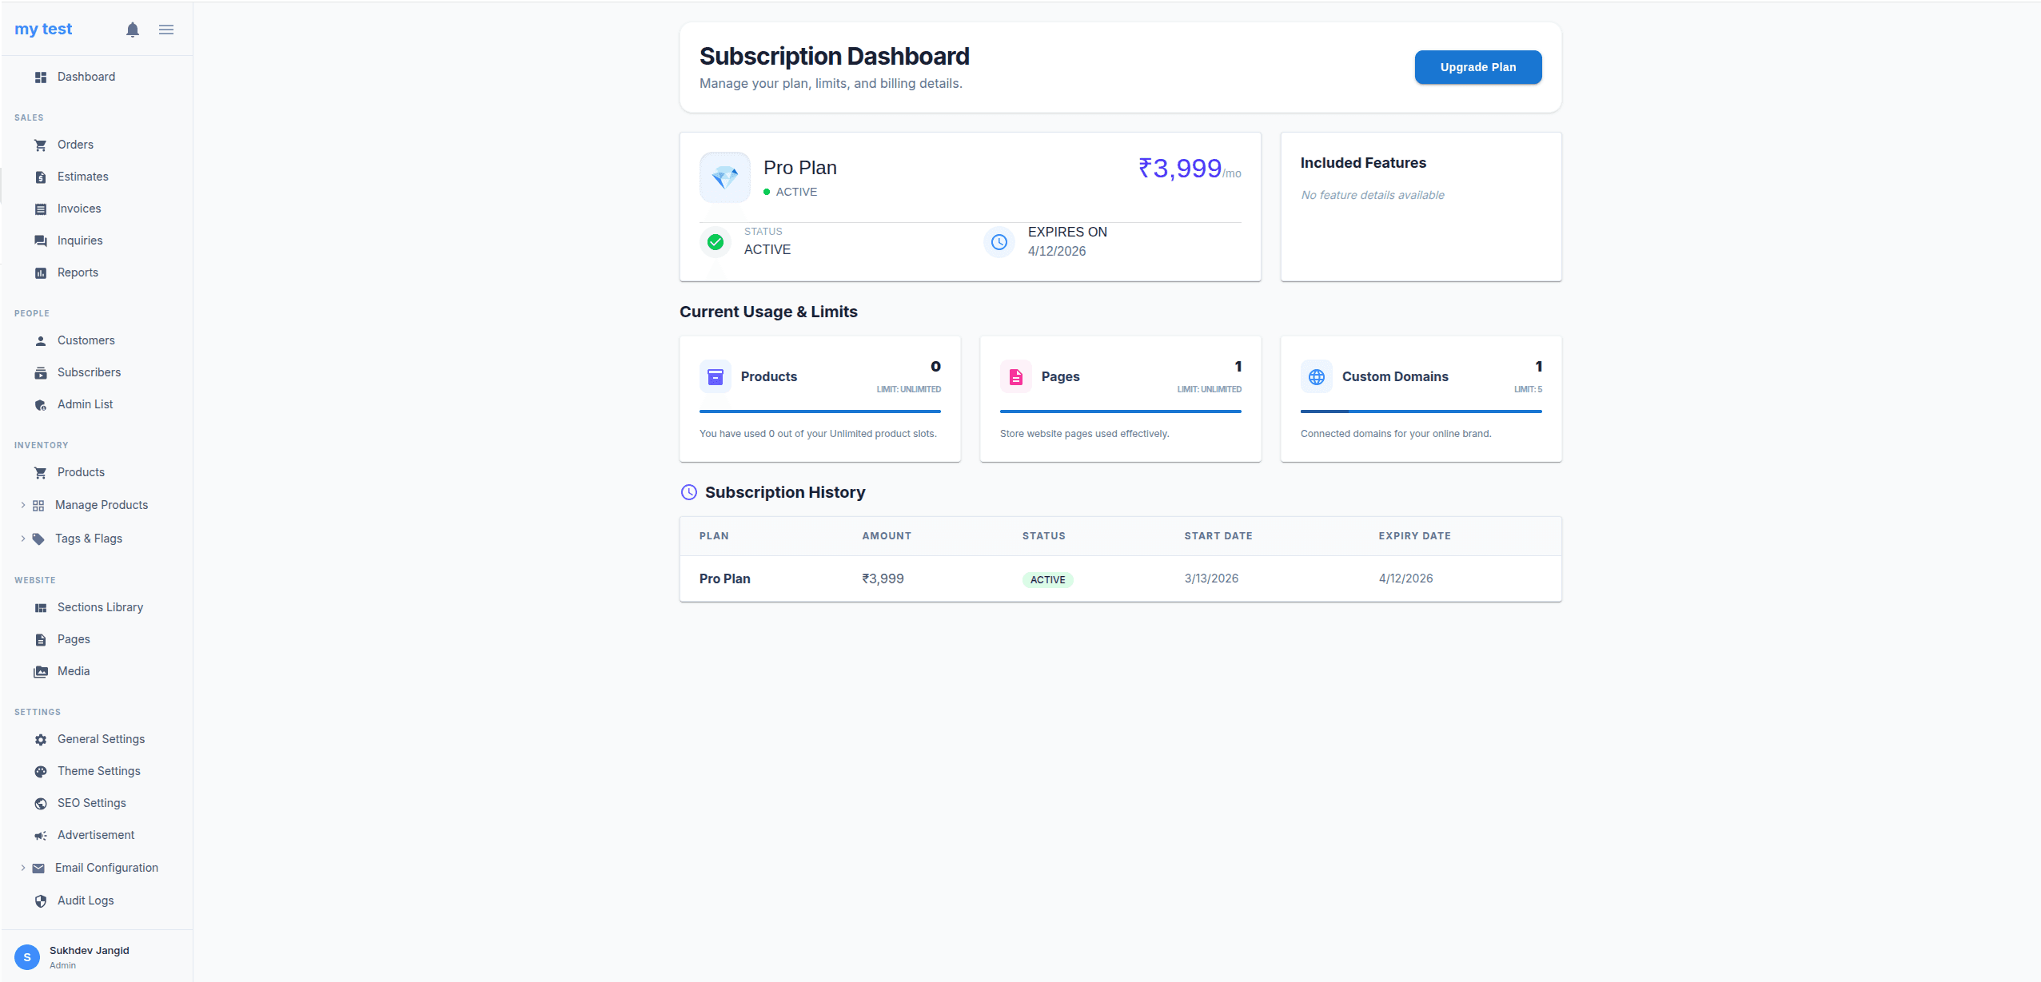Click the Advertisement megaphone icon
Screen dimensions: 2041x982
(41, 835)
